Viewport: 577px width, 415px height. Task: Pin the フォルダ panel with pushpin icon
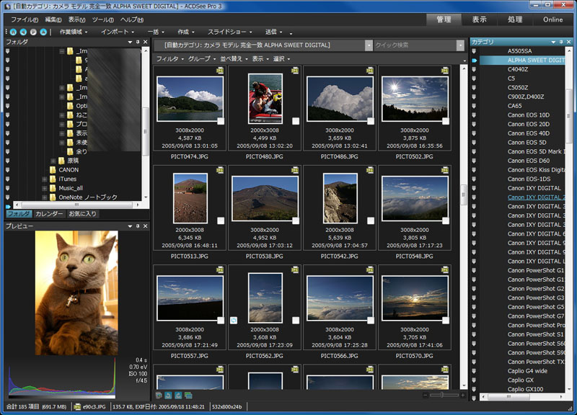pos(137,43)
